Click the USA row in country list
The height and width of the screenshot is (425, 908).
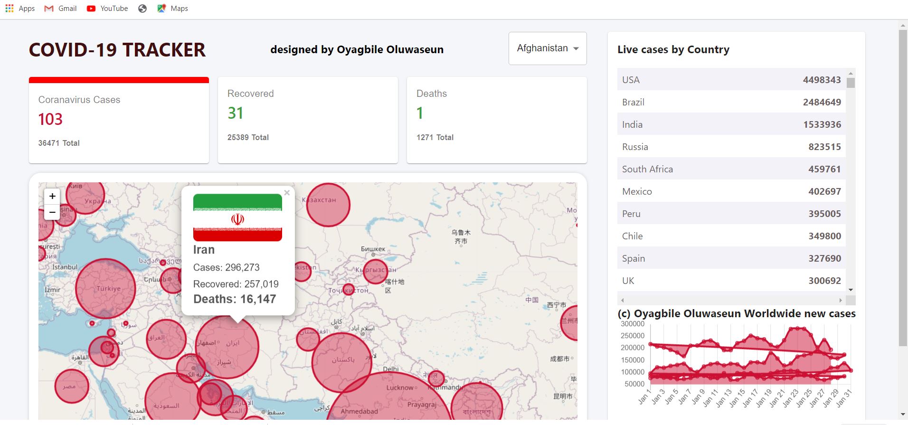[x=731, y=80]
